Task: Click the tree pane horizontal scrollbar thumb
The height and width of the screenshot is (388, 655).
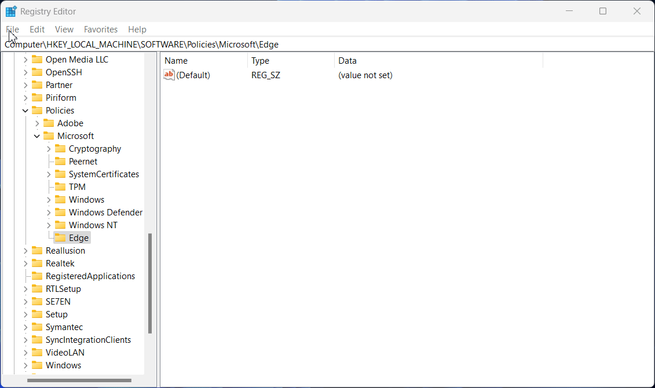Action: pos(79,380)
